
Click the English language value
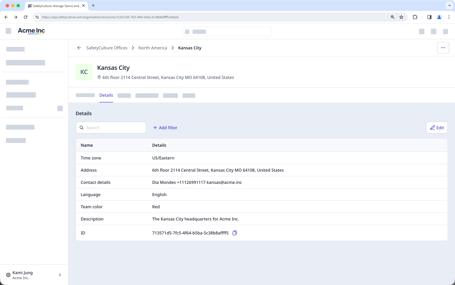[159, 195]
